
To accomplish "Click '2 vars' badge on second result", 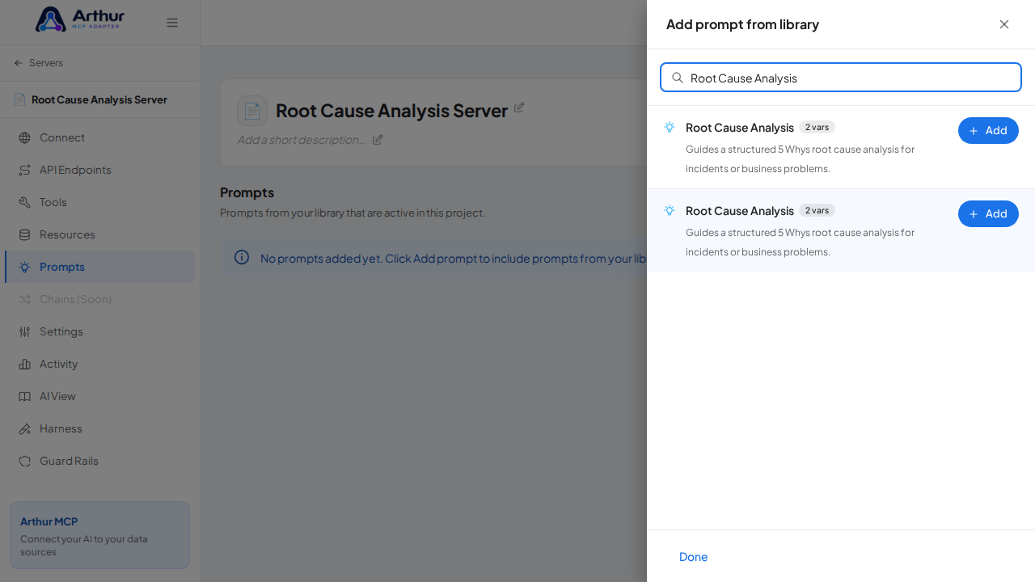I will (817, 210).
